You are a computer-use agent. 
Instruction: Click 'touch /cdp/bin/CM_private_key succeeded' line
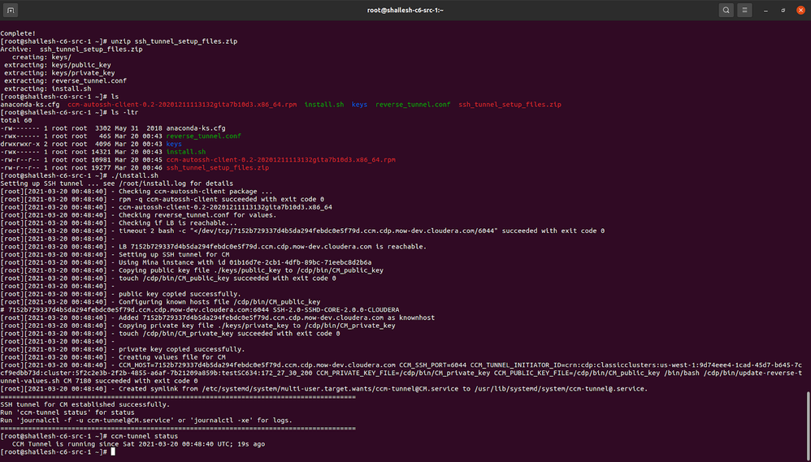point(170,334)
